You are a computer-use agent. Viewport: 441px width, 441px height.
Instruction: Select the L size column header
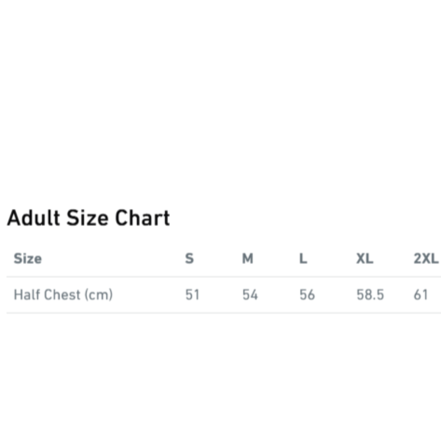point(303,258)
